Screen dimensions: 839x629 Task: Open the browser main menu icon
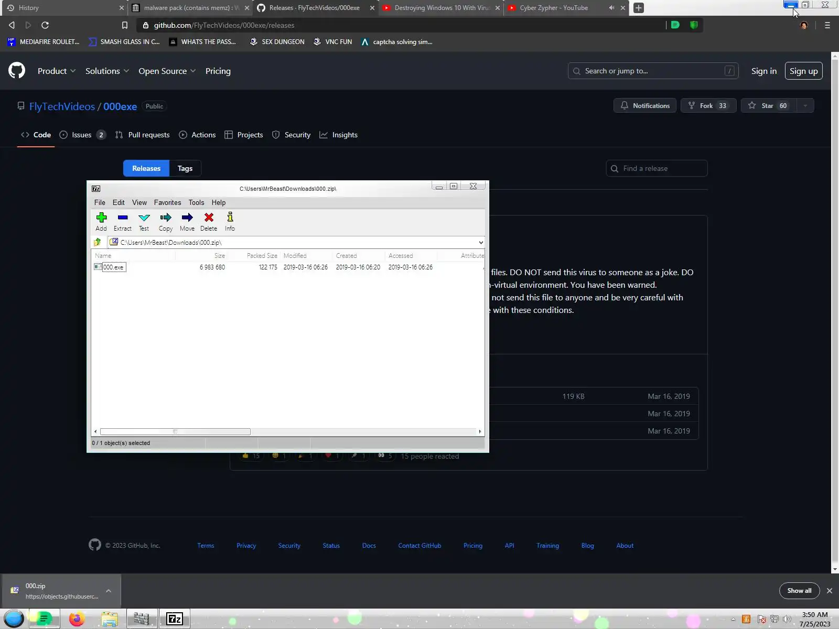click(827, 25)
